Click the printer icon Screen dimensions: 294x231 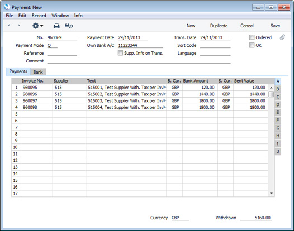[56, 26]
